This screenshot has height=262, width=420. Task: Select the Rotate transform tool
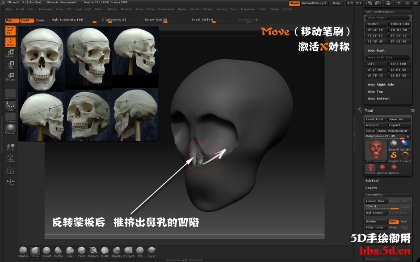click(10, 77)
